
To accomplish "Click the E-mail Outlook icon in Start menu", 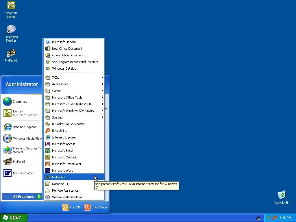I will (7, 113).
